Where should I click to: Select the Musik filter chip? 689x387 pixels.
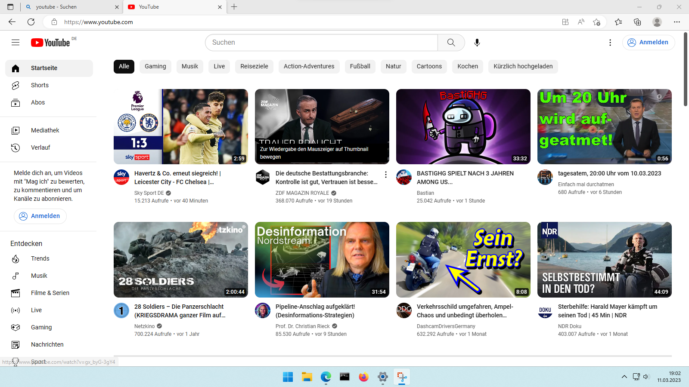pos(190,66)
